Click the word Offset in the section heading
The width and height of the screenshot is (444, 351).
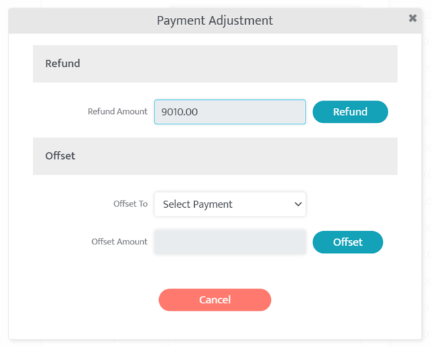[60, 156]
